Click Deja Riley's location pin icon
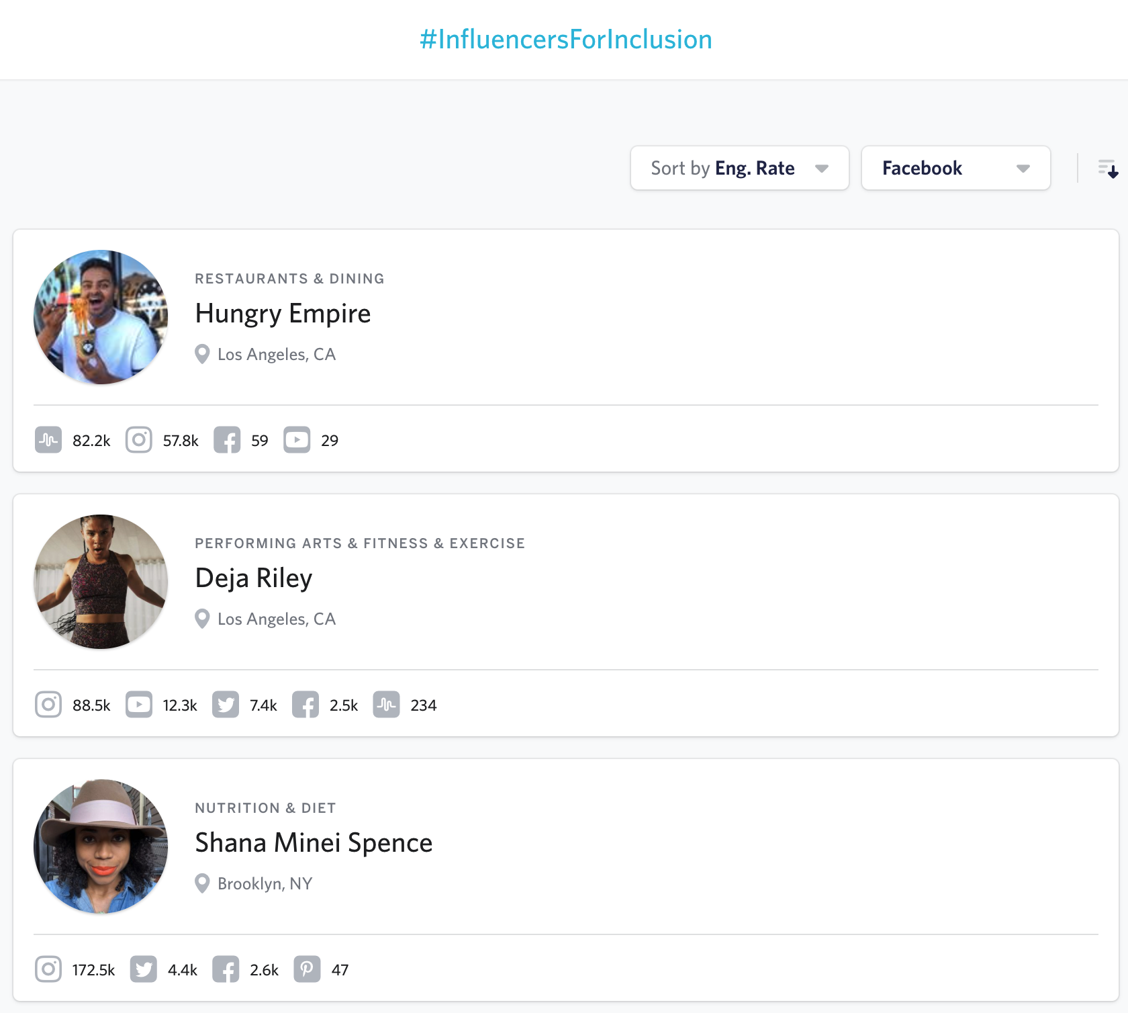This screenshot has height=1013, width=1128. (202, 619)
